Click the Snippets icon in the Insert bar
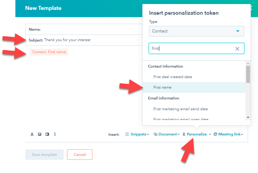The width and height of the screenshot is (258, 173). click(x=126, y=134)
